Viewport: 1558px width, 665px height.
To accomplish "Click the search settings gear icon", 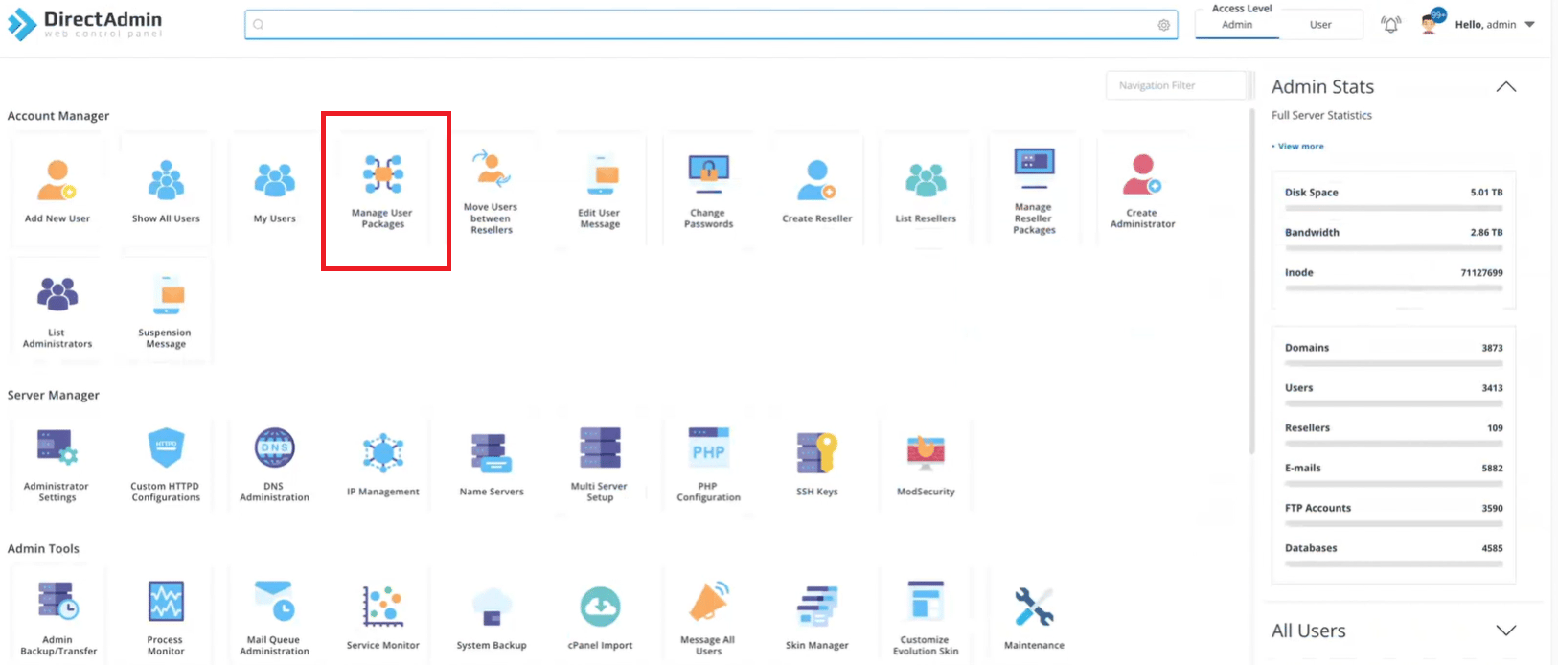I will [x=1163, y=25].
